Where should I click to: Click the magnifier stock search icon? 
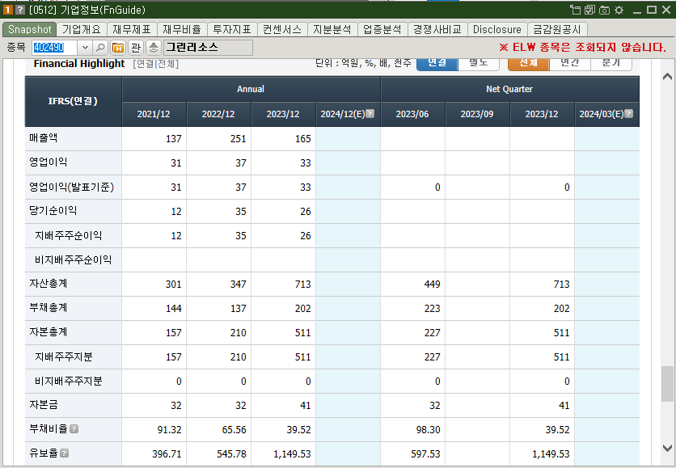tap(100, 48)
